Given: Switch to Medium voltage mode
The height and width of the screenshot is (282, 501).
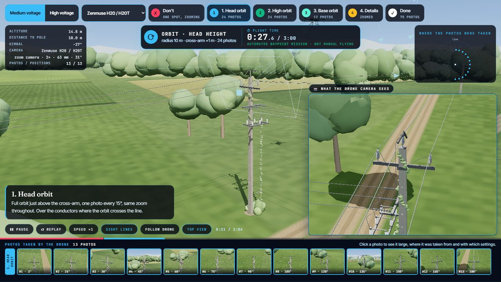Looking at the screenshot, I should 25,13.
